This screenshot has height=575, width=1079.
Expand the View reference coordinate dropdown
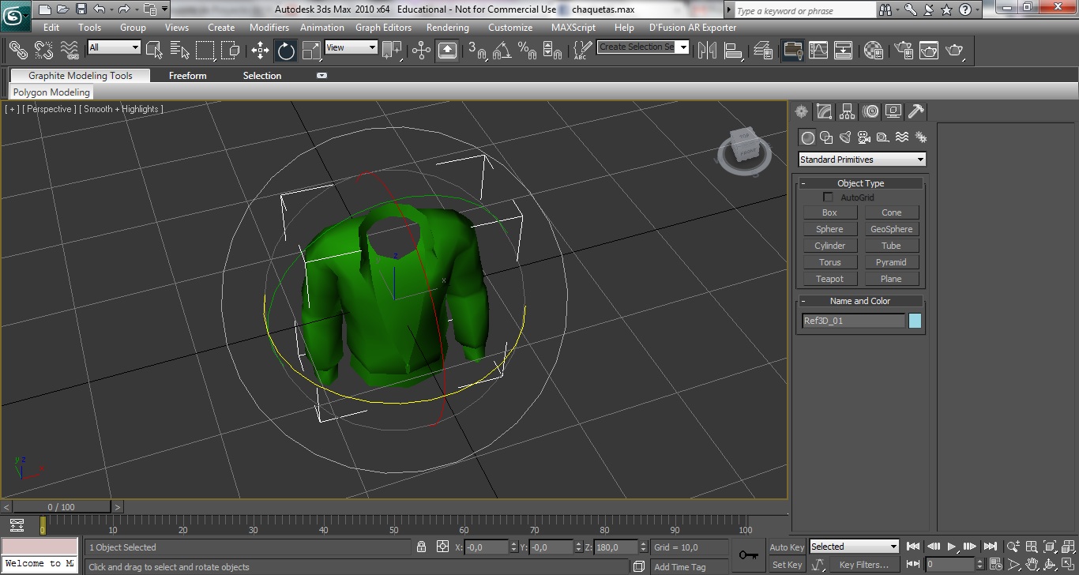351,47
